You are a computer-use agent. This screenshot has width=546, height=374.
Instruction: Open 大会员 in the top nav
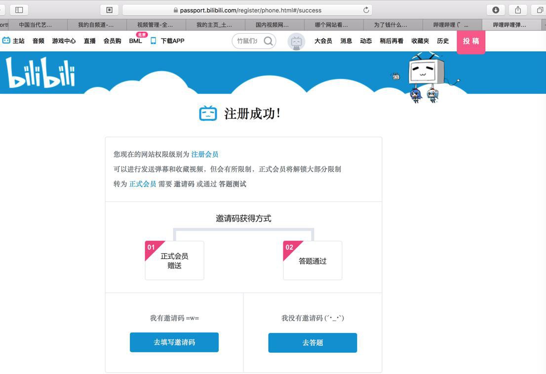323,40
